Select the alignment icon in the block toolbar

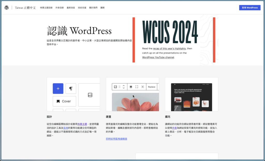point(131,87)
